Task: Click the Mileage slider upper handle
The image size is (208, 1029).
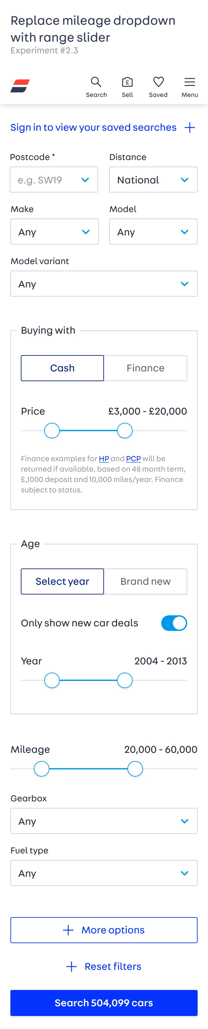Action: tap(135, 768)
